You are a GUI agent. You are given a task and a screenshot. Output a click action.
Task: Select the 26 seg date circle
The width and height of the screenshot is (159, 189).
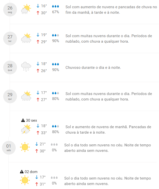pyautogui.click(x=10, y=10)
